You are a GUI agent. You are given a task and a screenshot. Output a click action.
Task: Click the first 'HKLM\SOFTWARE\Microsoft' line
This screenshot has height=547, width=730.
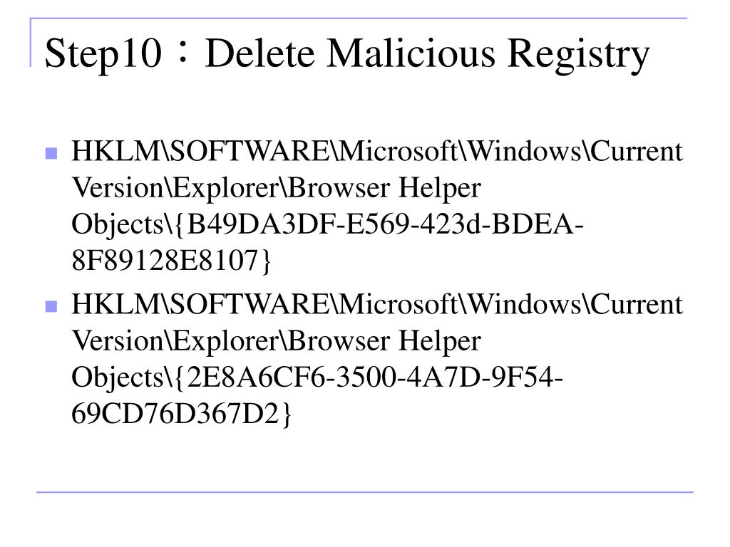pyautogui.click(x=377, y=151)
